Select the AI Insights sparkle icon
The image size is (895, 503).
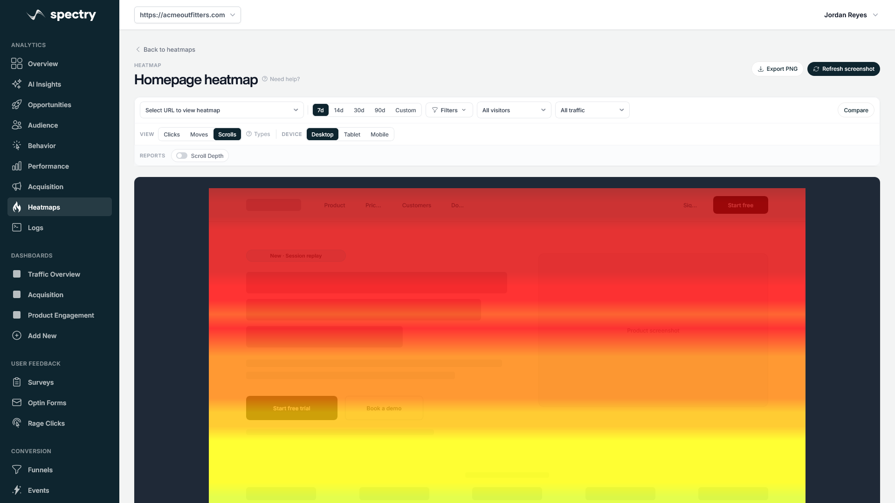pyautogui.click(x=17, y=84)
